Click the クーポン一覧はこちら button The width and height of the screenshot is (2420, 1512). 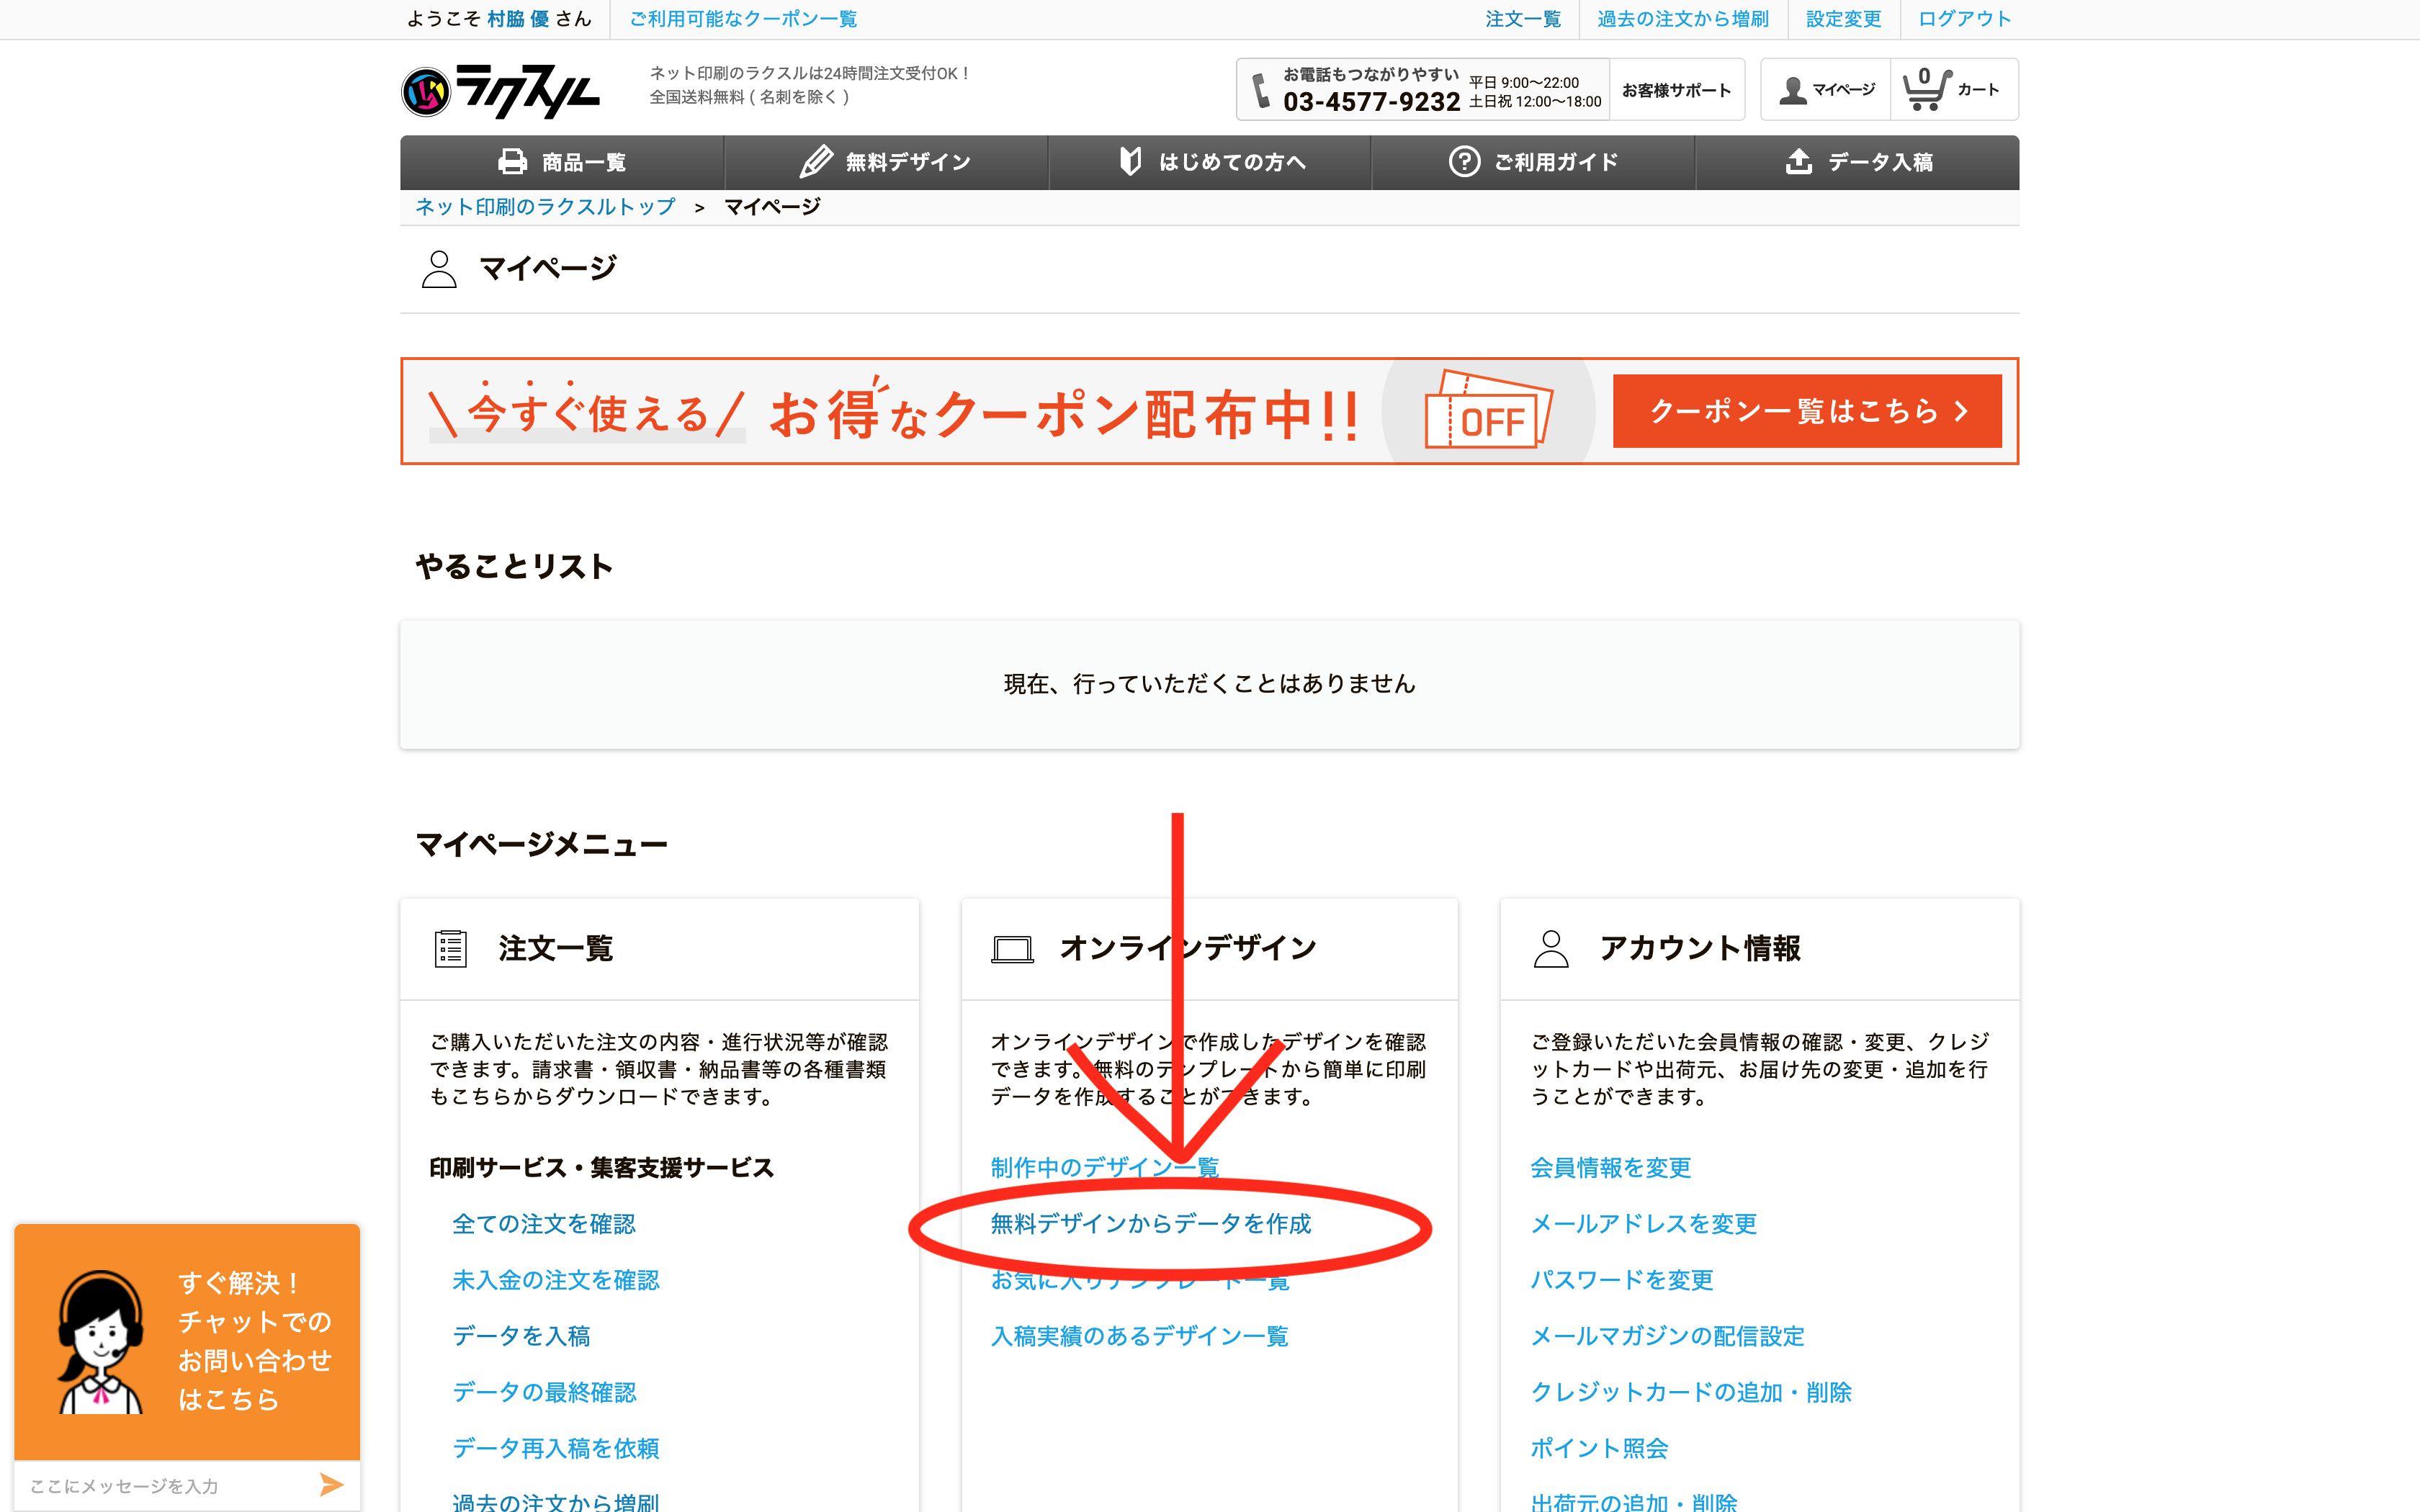click(x=1806, y=411)
